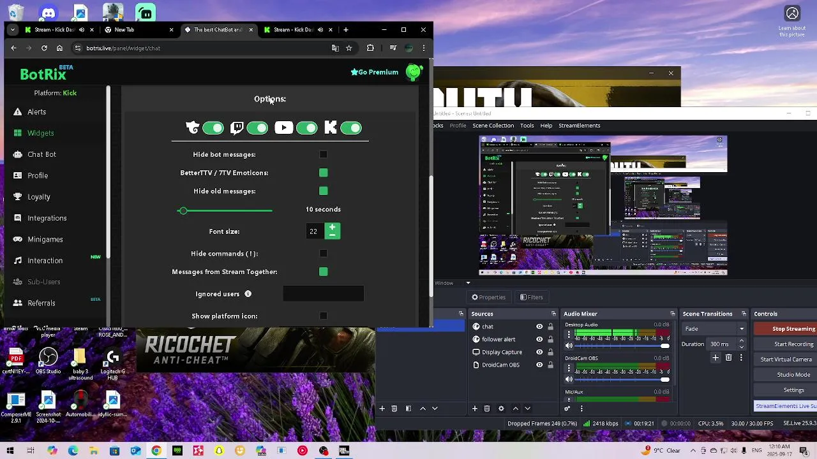Open the Help menu in OBS

coord(546,126)
